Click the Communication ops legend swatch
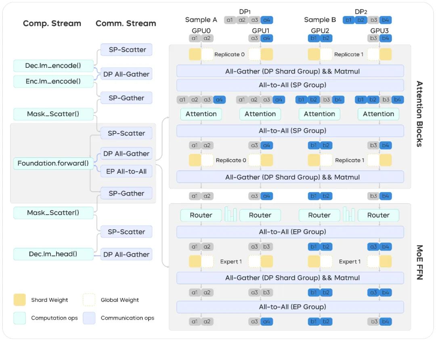The height and width of the screenshot is (341, 436). tap(89, 318)
